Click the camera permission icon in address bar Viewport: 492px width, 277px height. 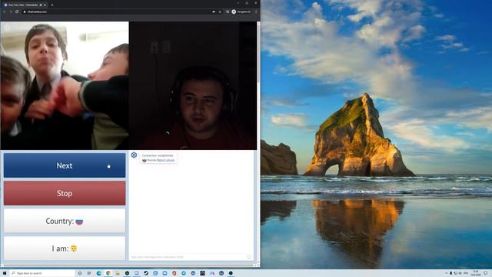214,12
